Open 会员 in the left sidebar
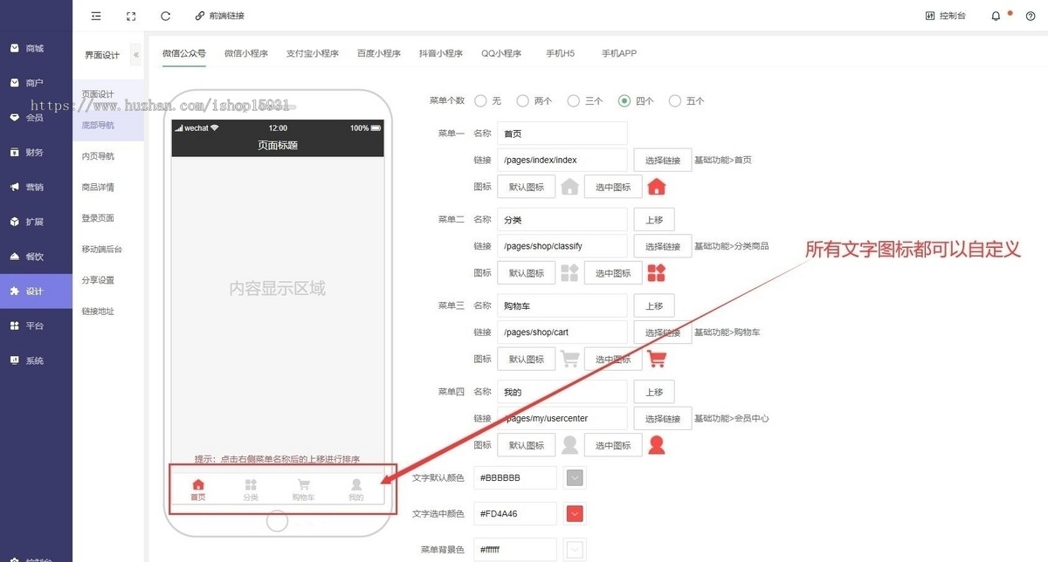 [36, 118]
